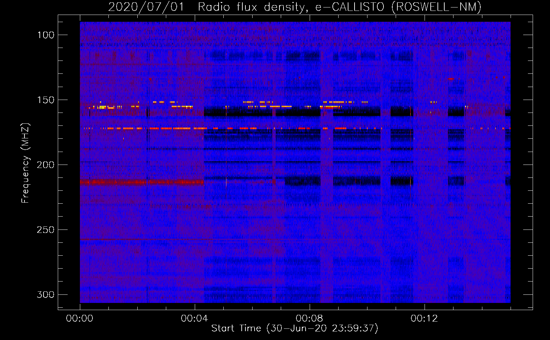Click the '250' frequency tick label
This screenshot has height=340, width=550.
(x=46, y=230)
